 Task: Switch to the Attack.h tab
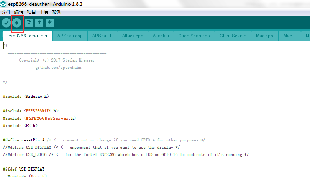[161, 36]
